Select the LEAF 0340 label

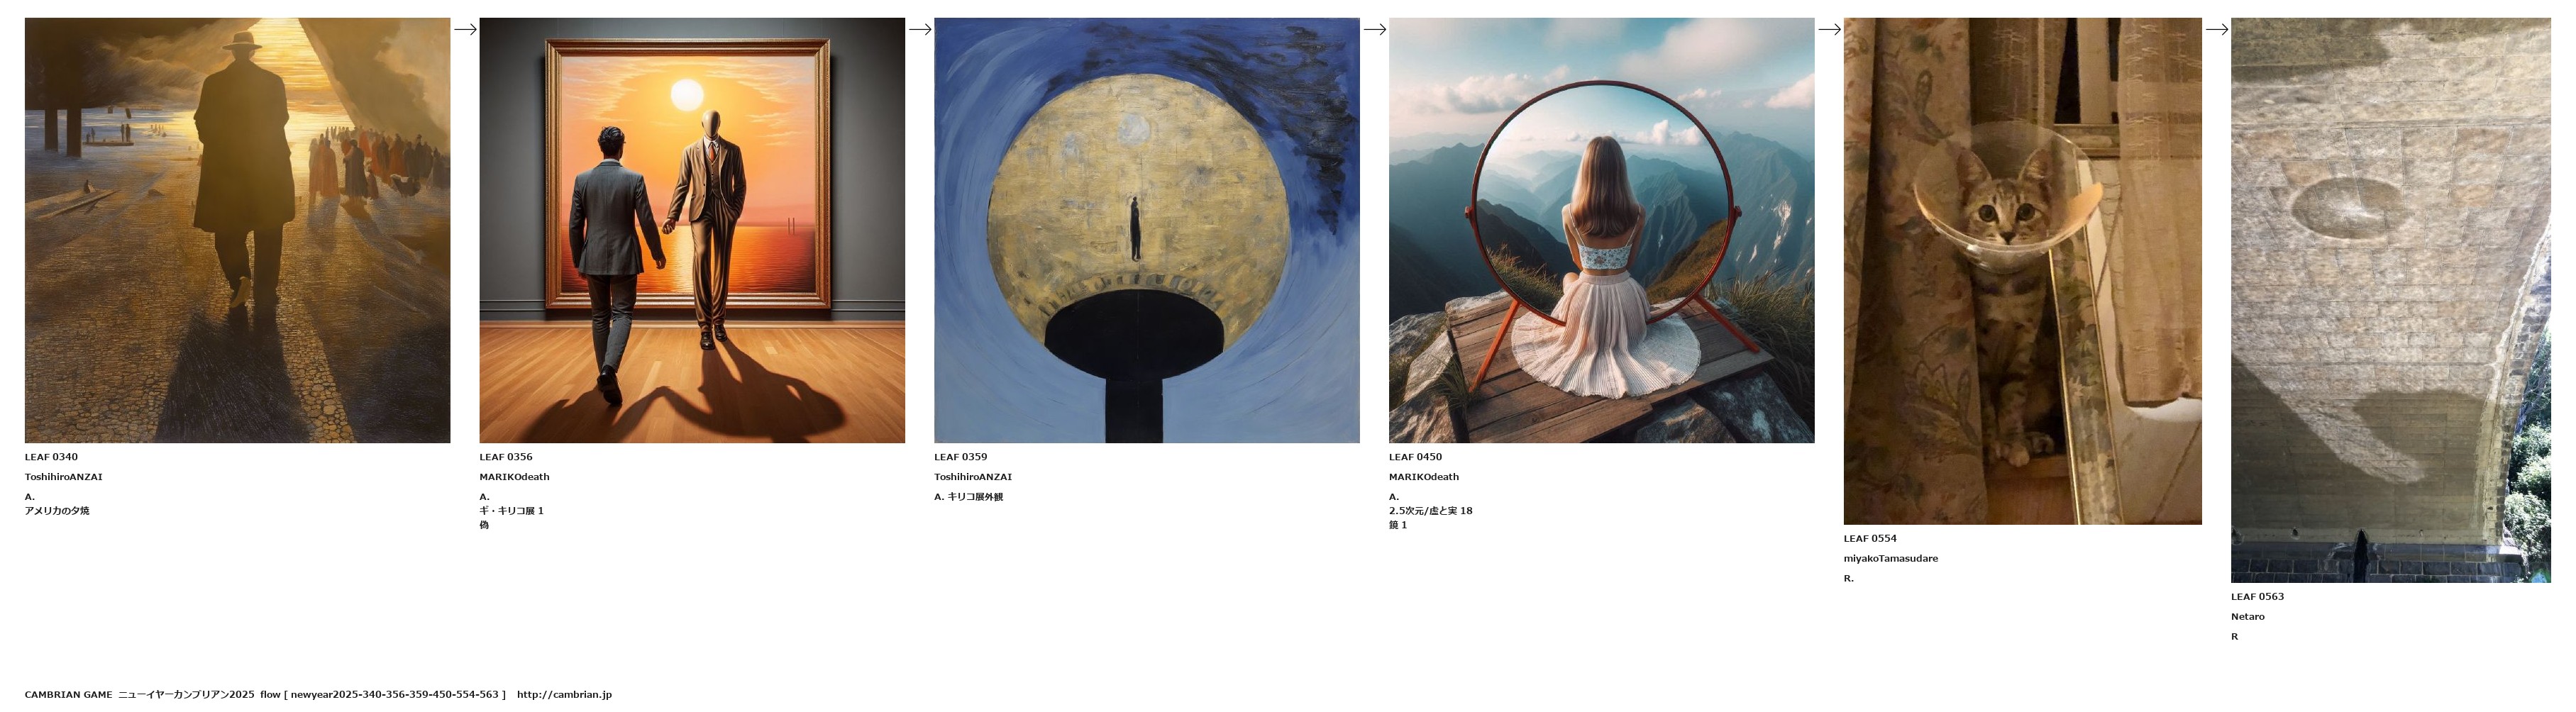[x=51, y=457]
